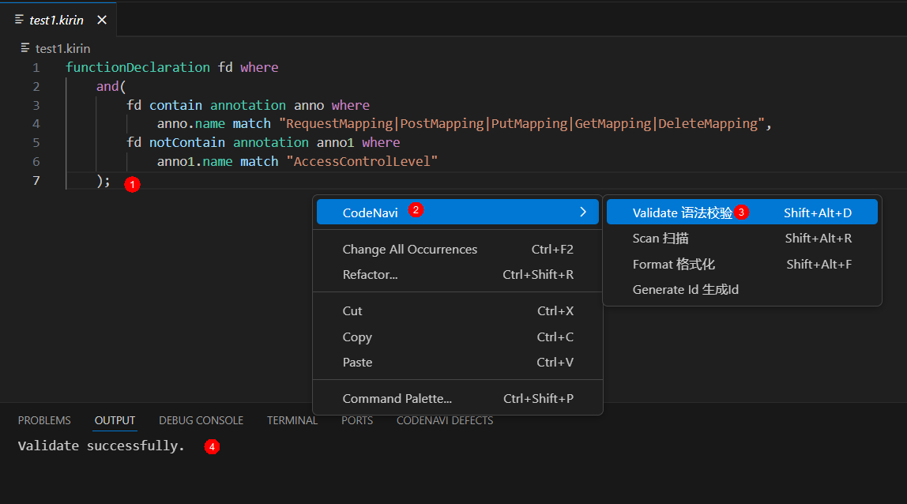The image size is (907, 504).
Task: Switch to the OUTPUT panel tab
Action: [115, 420]
